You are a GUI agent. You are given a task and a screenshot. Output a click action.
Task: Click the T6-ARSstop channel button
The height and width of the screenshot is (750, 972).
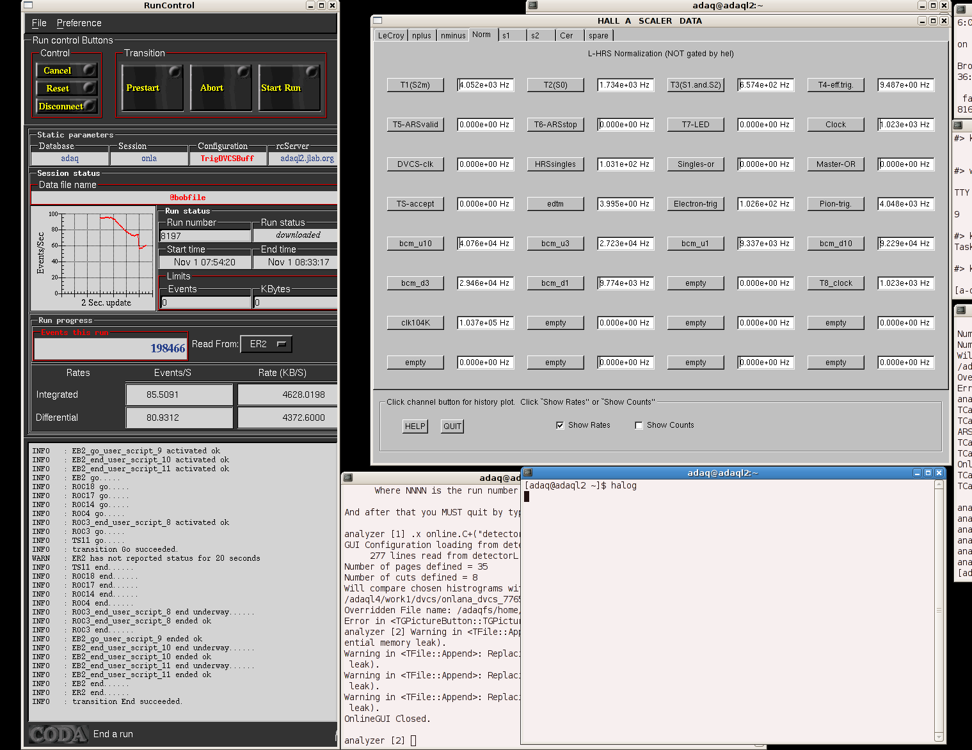[x=555, y=125]
